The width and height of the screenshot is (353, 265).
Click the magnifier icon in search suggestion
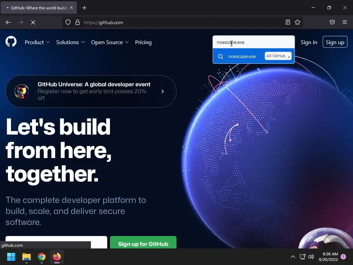(x=221, y=56)
